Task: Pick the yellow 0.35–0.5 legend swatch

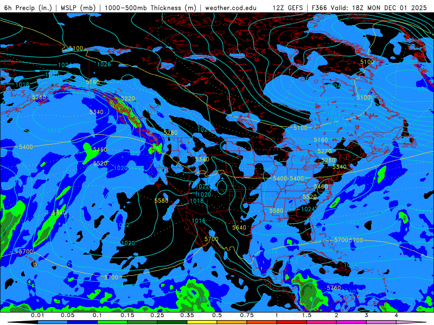Action: [202, 322]
